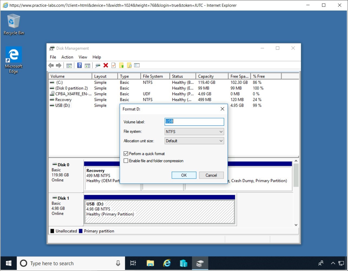Click the Disk 1 label panel
The height and width of the screenshot is (271, 348).
[66, 209]
